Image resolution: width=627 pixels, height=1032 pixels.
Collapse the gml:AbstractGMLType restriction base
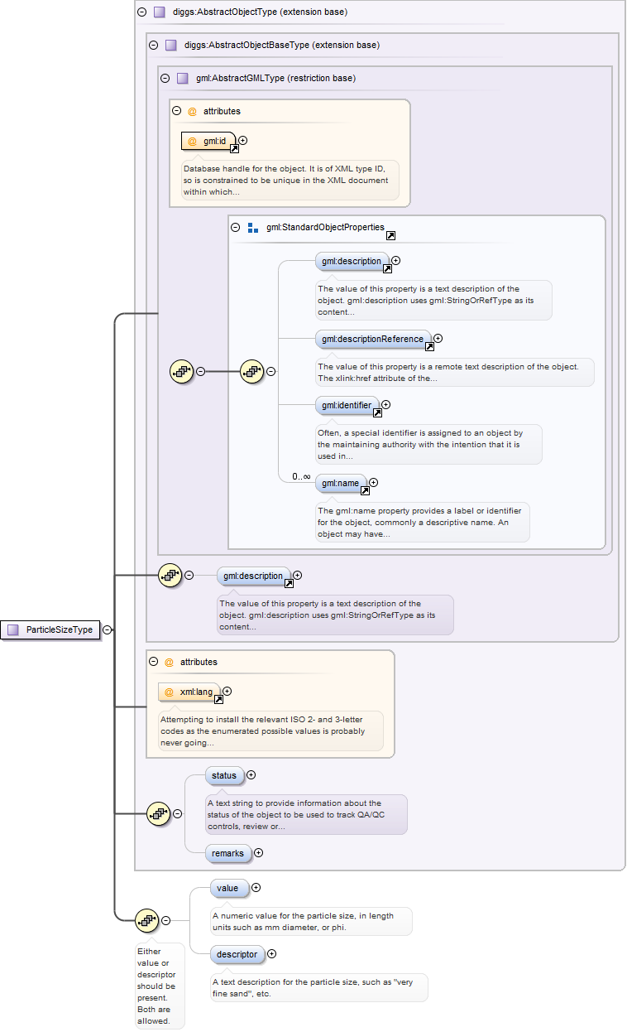pos(165,78)
